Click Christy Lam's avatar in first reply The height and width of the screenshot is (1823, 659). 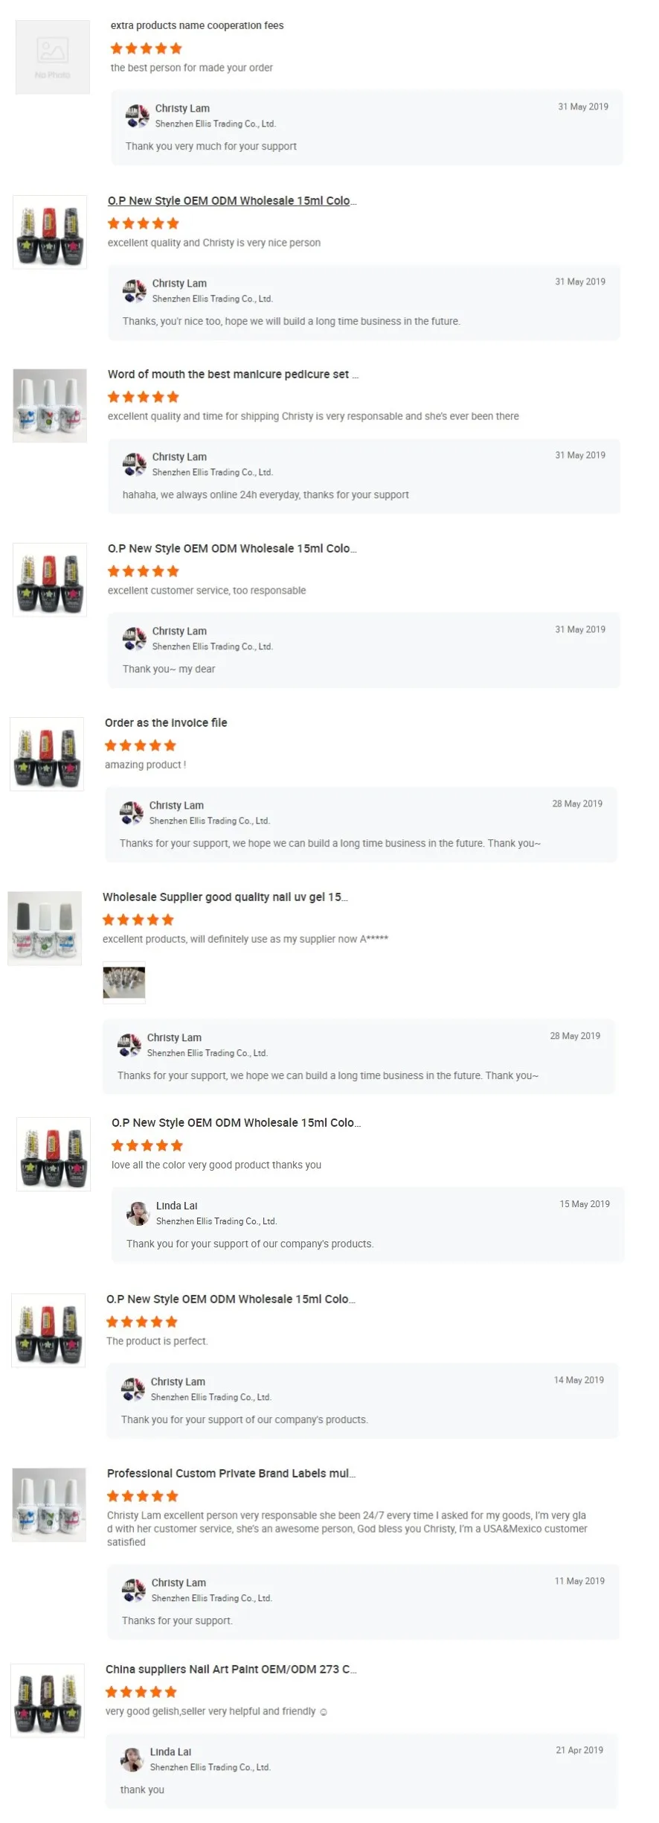tap(137, 116)
